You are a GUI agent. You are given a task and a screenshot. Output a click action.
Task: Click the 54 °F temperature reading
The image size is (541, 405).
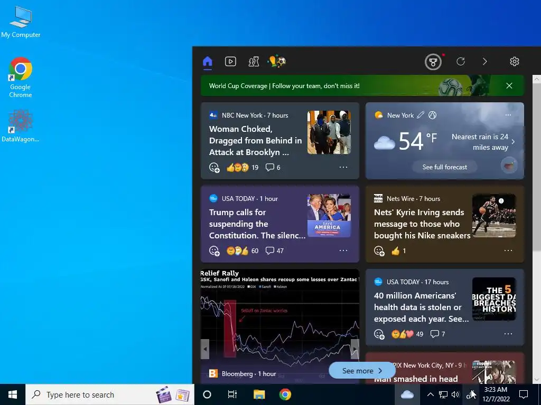[x=417, y=141]
